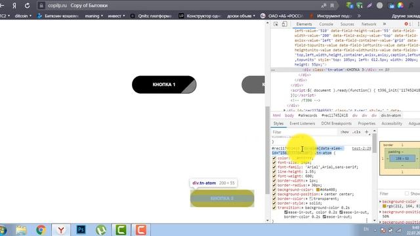This screenshot has height=236, width=420.
Task: Expand the transition shorthand arrow
Action: tap(303, 208)
